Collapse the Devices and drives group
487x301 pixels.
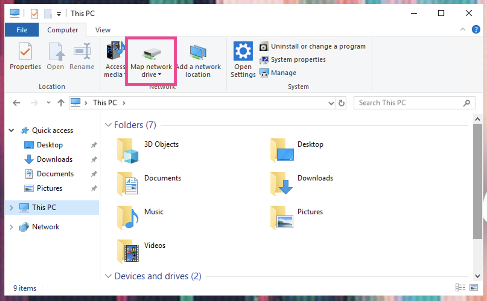108,276
